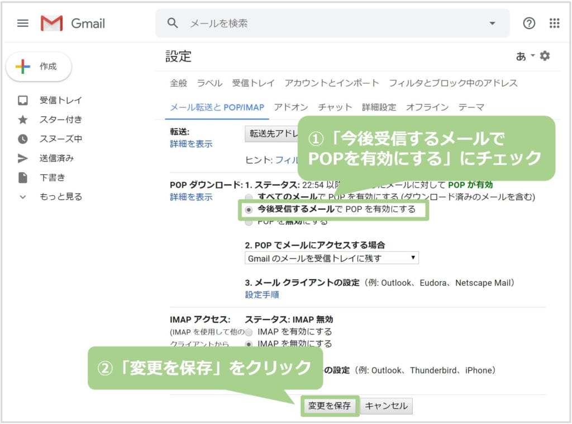Open the main menu hamburger icon
This screenshot has width=572, height=424.
(x=22, y=23)
